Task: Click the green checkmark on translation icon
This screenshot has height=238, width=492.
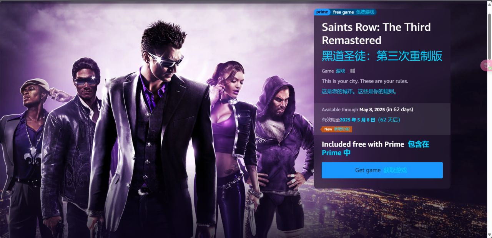Action: 490,68
